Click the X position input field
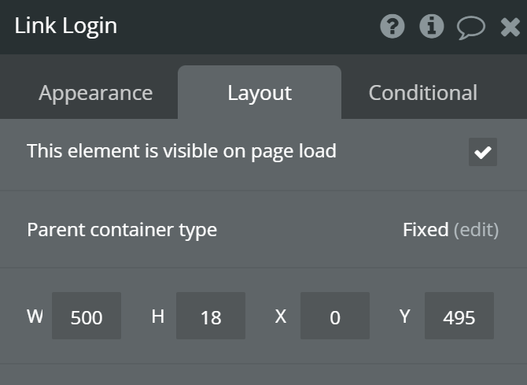The width and height of the screenshot is (527, 385). [335, 317]
